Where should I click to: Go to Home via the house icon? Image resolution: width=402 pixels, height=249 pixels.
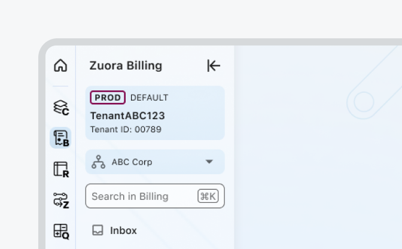click(x=60, y=66)
